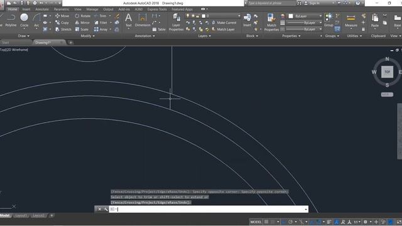The width and height of the screenshot is (402, 226).
Task: Open the Help question mark icon
Action: point(357,3)
